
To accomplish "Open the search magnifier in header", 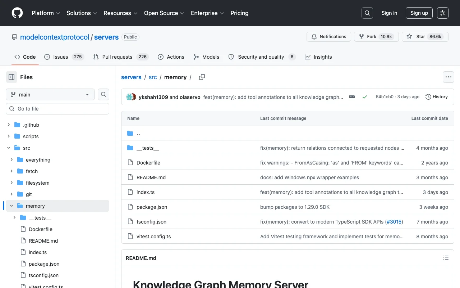I will pos(367,13).
